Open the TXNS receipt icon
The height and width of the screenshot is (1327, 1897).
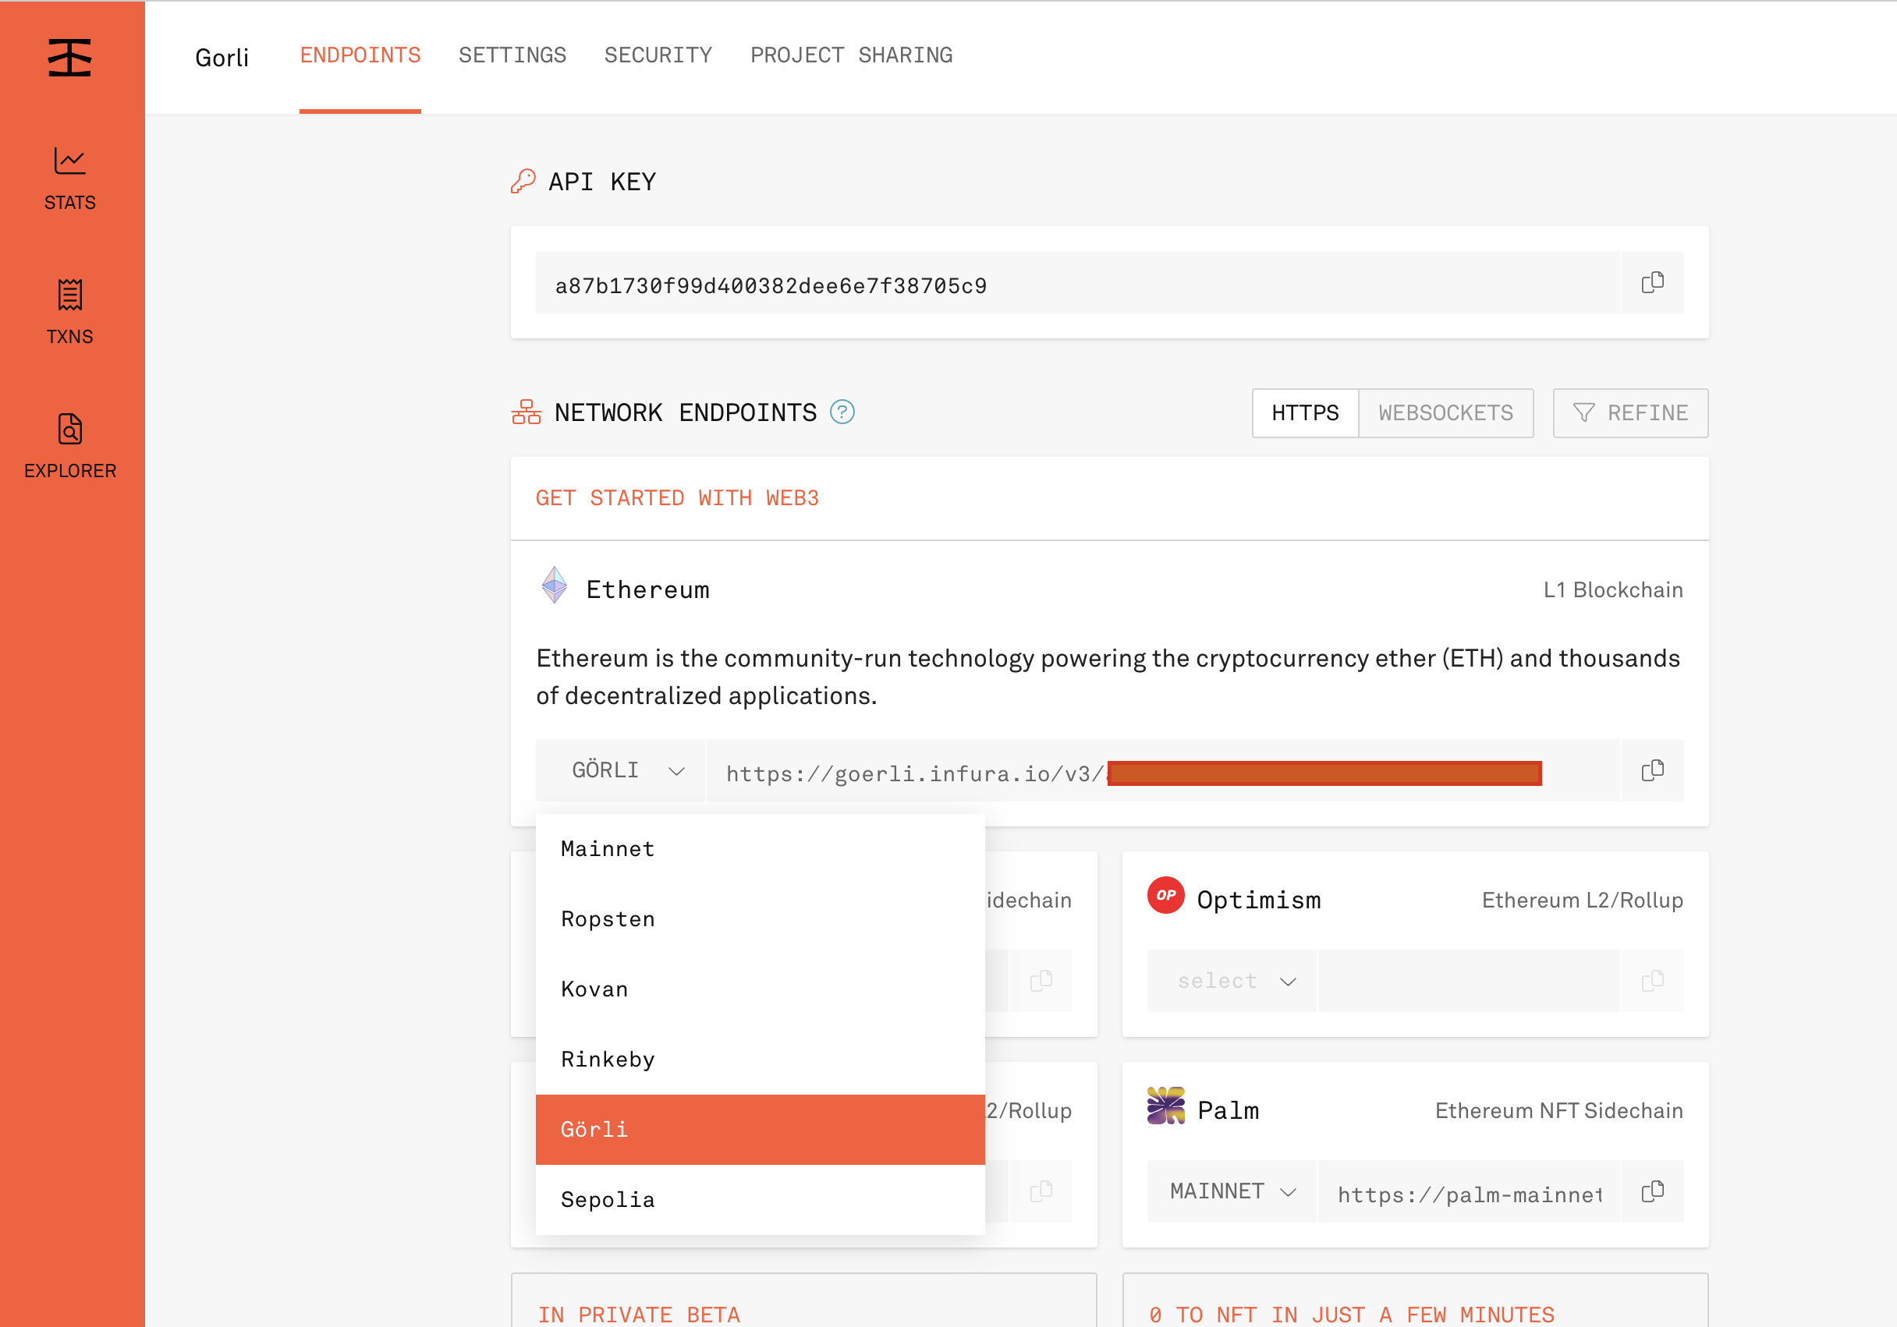point(69,295)
